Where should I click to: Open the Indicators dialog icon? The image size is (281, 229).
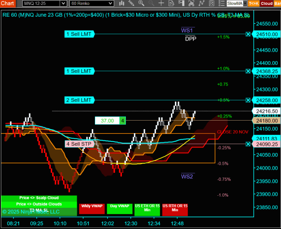(201, 3)
